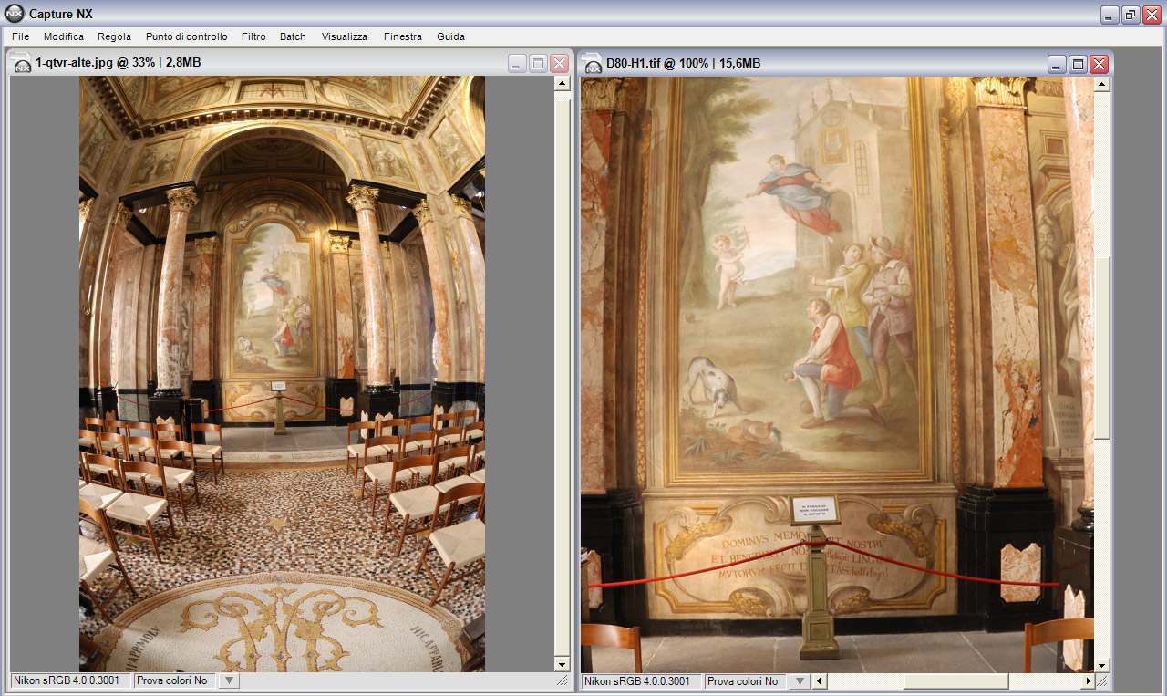Close the D80-H1.tif image window
Screen dimensions: 1167x696
1099,64
